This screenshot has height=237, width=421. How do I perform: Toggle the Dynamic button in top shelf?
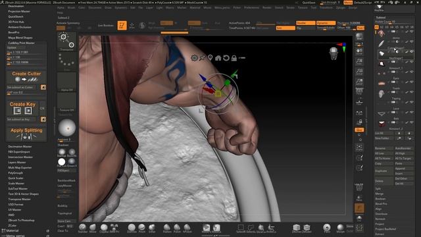click(326, 23)
